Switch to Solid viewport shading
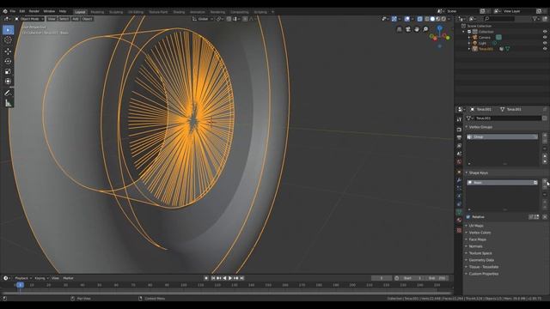Viewport: 550px width, 309px height. point(432,19)
